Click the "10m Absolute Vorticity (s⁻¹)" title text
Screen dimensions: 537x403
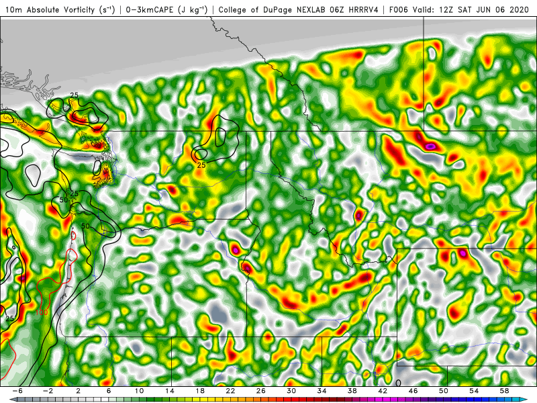[x=60, y=9]
